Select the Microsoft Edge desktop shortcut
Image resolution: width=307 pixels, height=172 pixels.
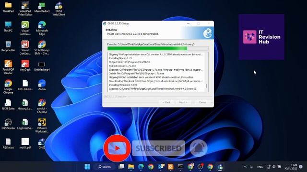[x=42, y=28]
